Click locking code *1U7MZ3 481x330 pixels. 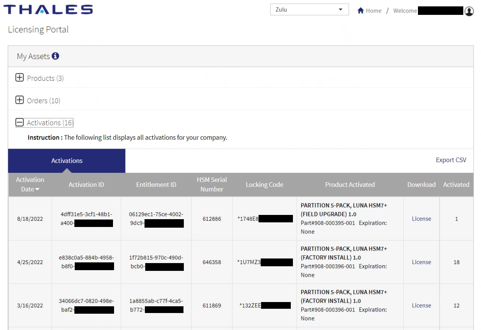point(265,262)
